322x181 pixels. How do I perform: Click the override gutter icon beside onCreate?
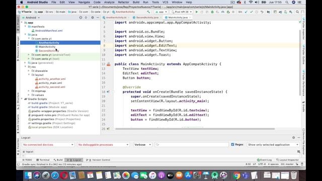[x=108, y=92]
